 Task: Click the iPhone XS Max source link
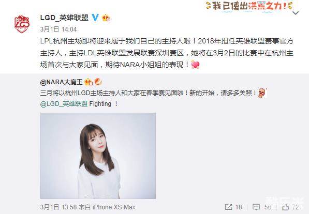click(x=114, y=207)
